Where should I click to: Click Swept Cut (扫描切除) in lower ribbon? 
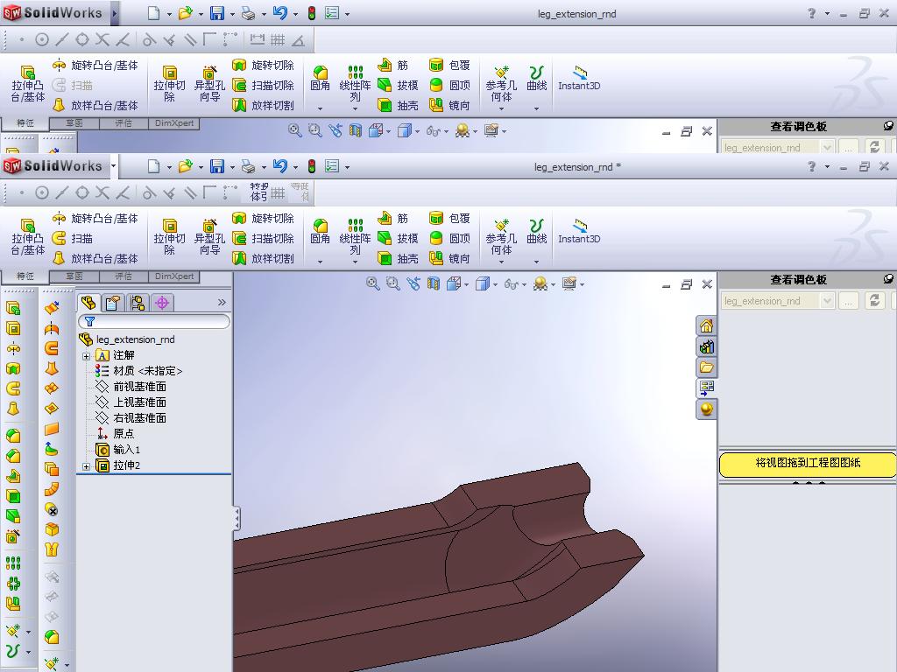coord(263,238)
